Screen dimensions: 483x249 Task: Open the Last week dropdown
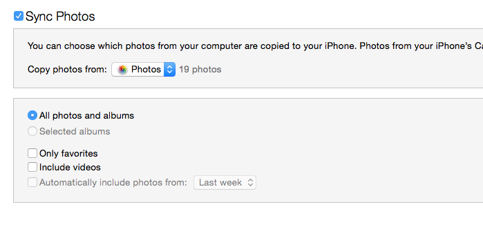(x=225, y=183)
